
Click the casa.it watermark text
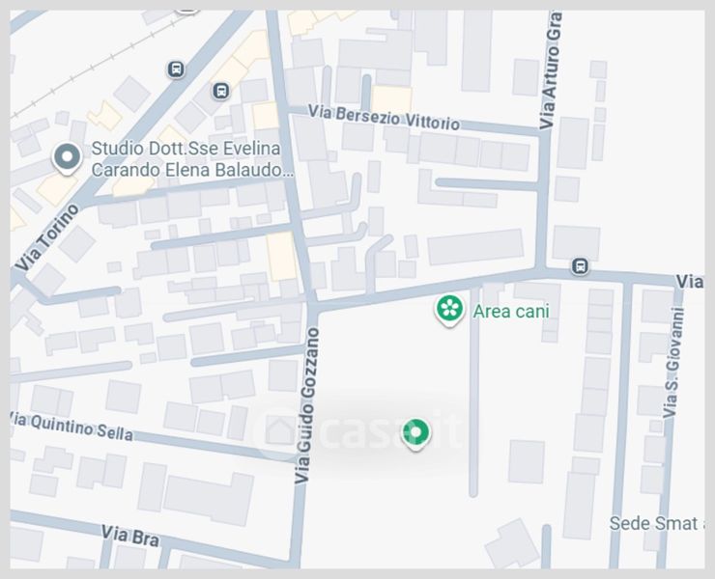pos(393,431)
